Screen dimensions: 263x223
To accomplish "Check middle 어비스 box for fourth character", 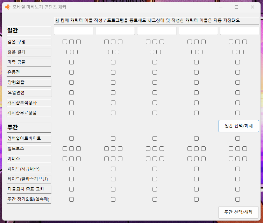I will pos(196,159).
